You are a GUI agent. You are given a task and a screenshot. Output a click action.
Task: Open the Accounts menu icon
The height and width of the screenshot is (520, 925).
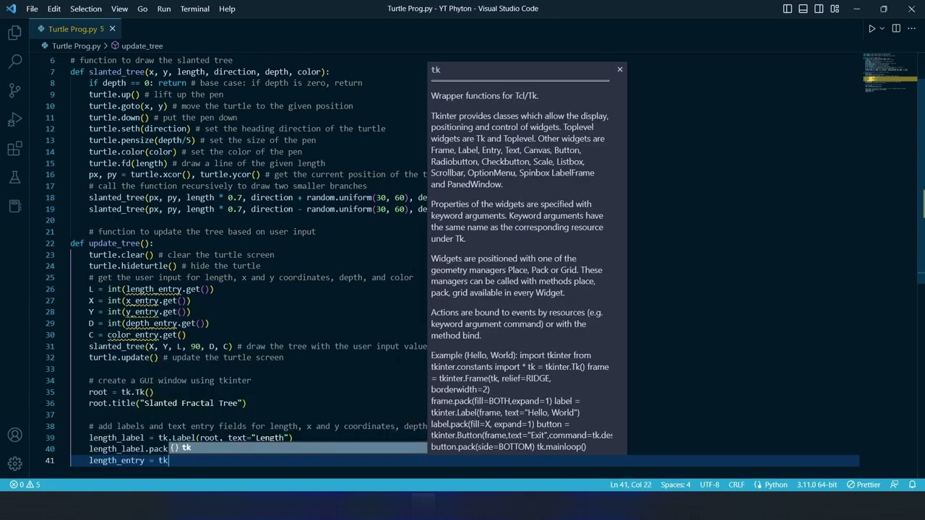coord(14,435)
